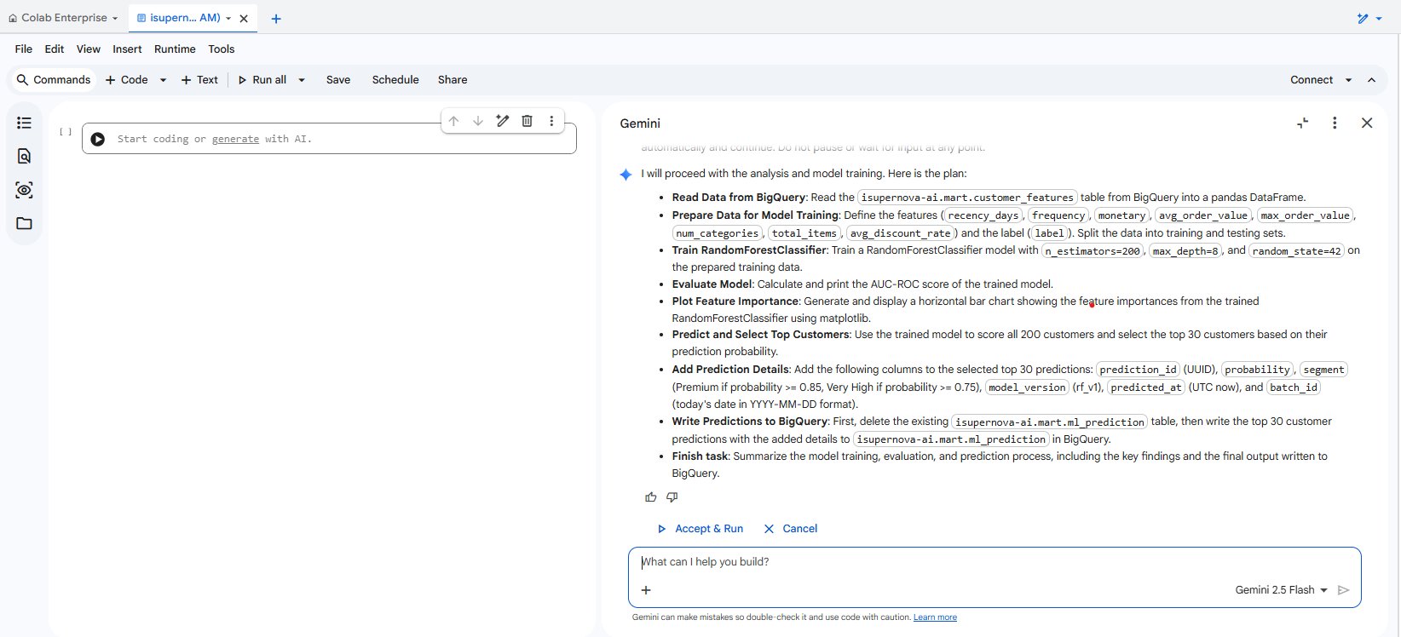Open the notebook tab dropdown arrow
This screenshot has height=637, width=1401.
click(x=228, y=18)
